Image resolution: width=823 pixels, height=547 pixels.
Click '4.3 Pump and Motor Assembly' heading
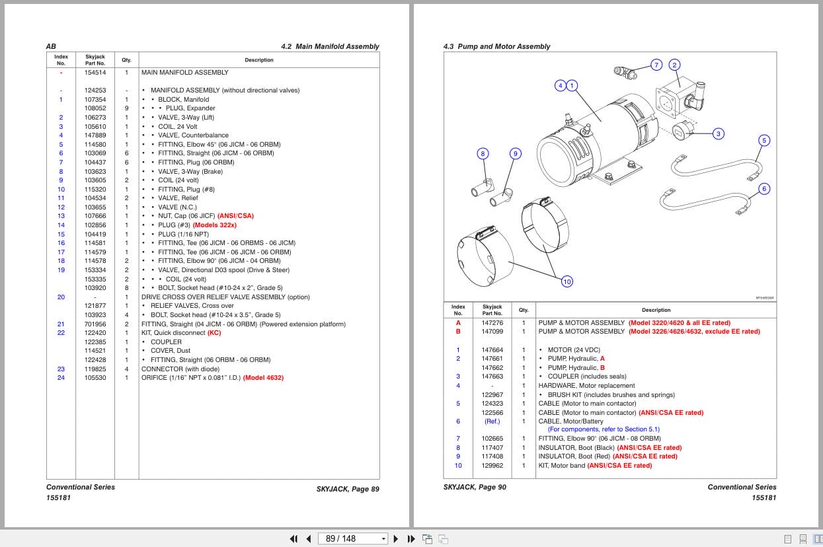496,47
